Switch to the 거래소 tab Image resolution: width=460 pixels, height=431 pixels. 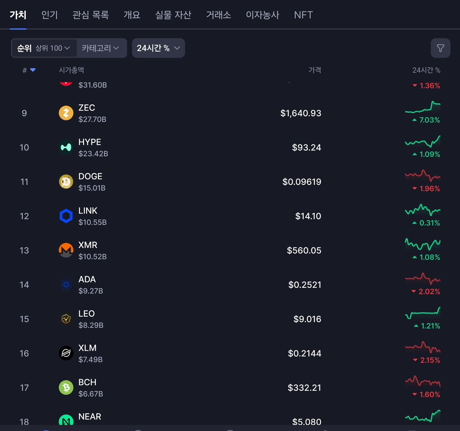coord(219,15)
